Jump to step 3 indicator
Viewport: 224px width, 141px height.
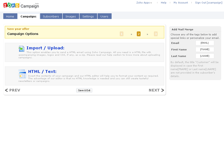pyautogui.click(x=156, y=34)
